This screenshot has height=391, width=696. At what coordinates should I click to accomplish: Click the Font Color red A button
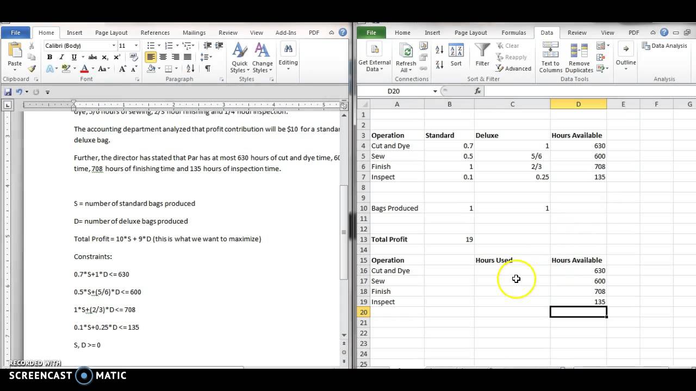pyautogui.click(x=84, y=69)
